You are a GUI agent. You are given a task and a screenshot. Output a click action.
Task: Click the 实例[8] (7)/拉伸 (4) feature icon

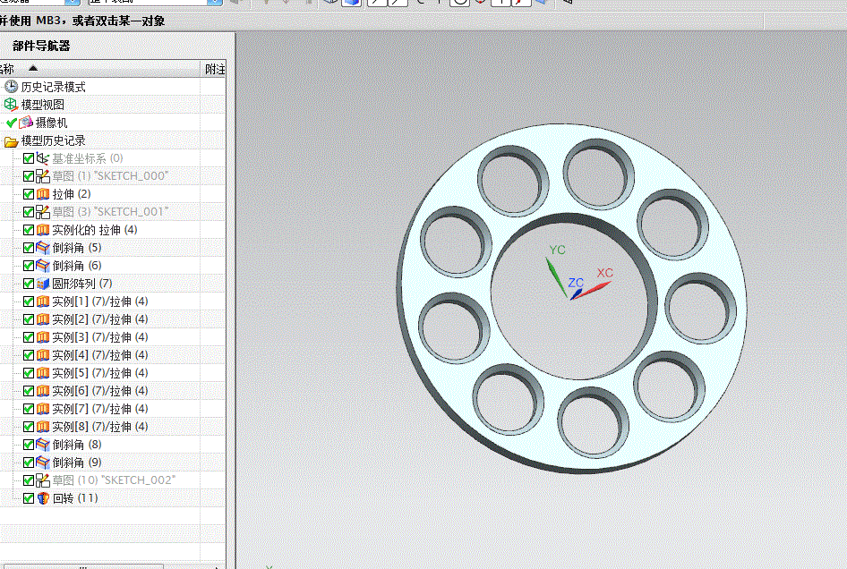click(43, 427)
